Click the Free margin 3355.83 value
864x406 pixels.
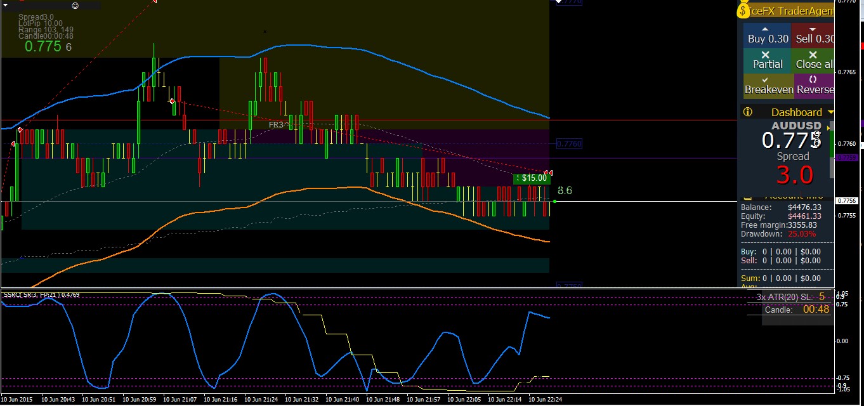(x=802, y=225)
